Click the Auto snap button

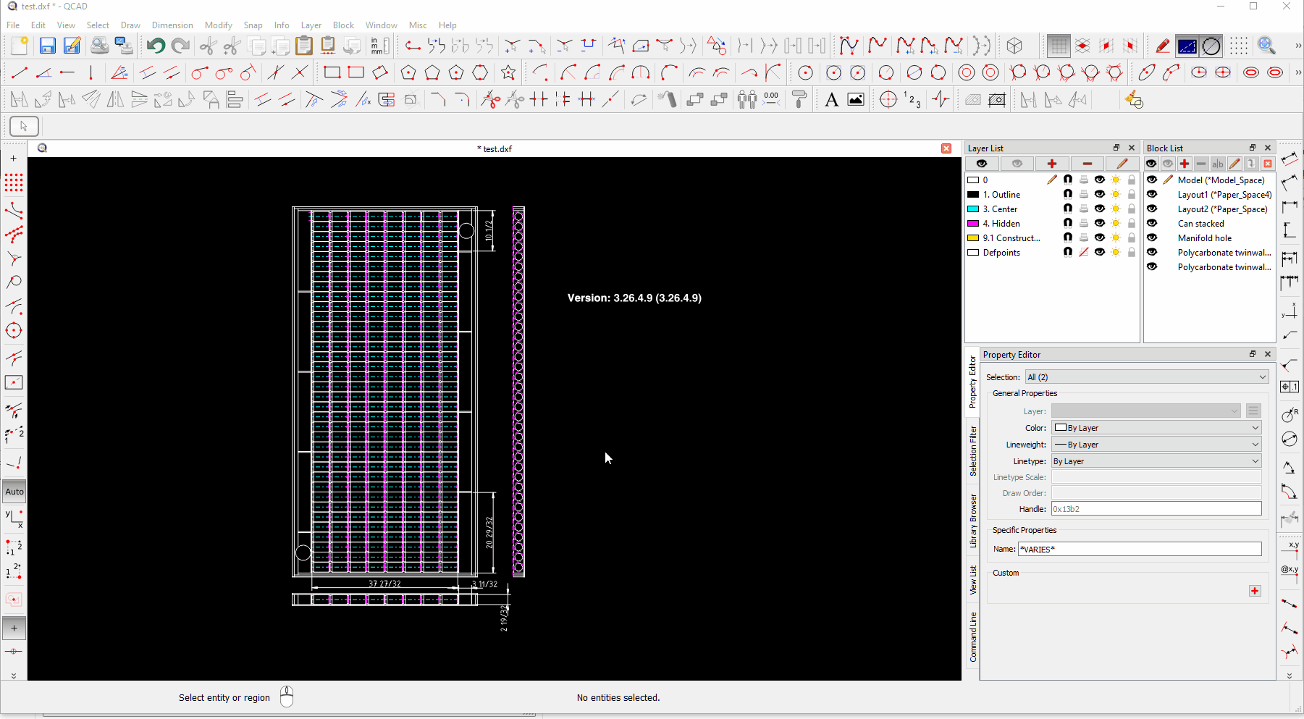[x=14, y=492]
